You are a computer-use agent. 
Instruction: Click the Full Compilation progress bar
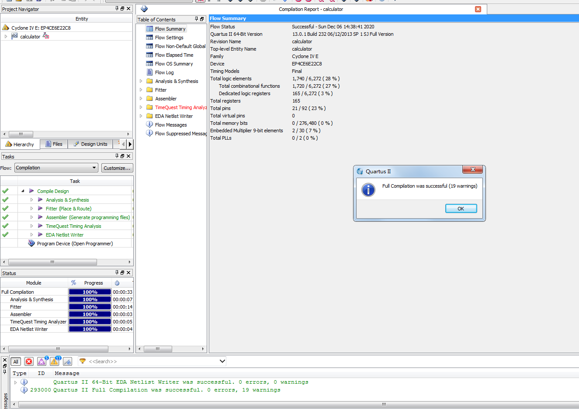[90, 292]
